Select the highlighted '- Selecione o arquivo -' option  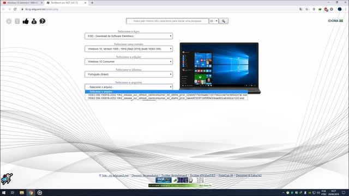pos(166,91)
